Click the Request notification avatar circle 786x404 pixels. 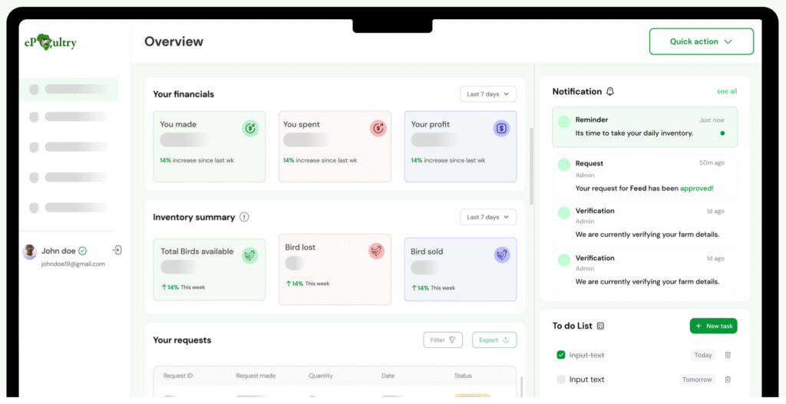(x=564, y=165)
